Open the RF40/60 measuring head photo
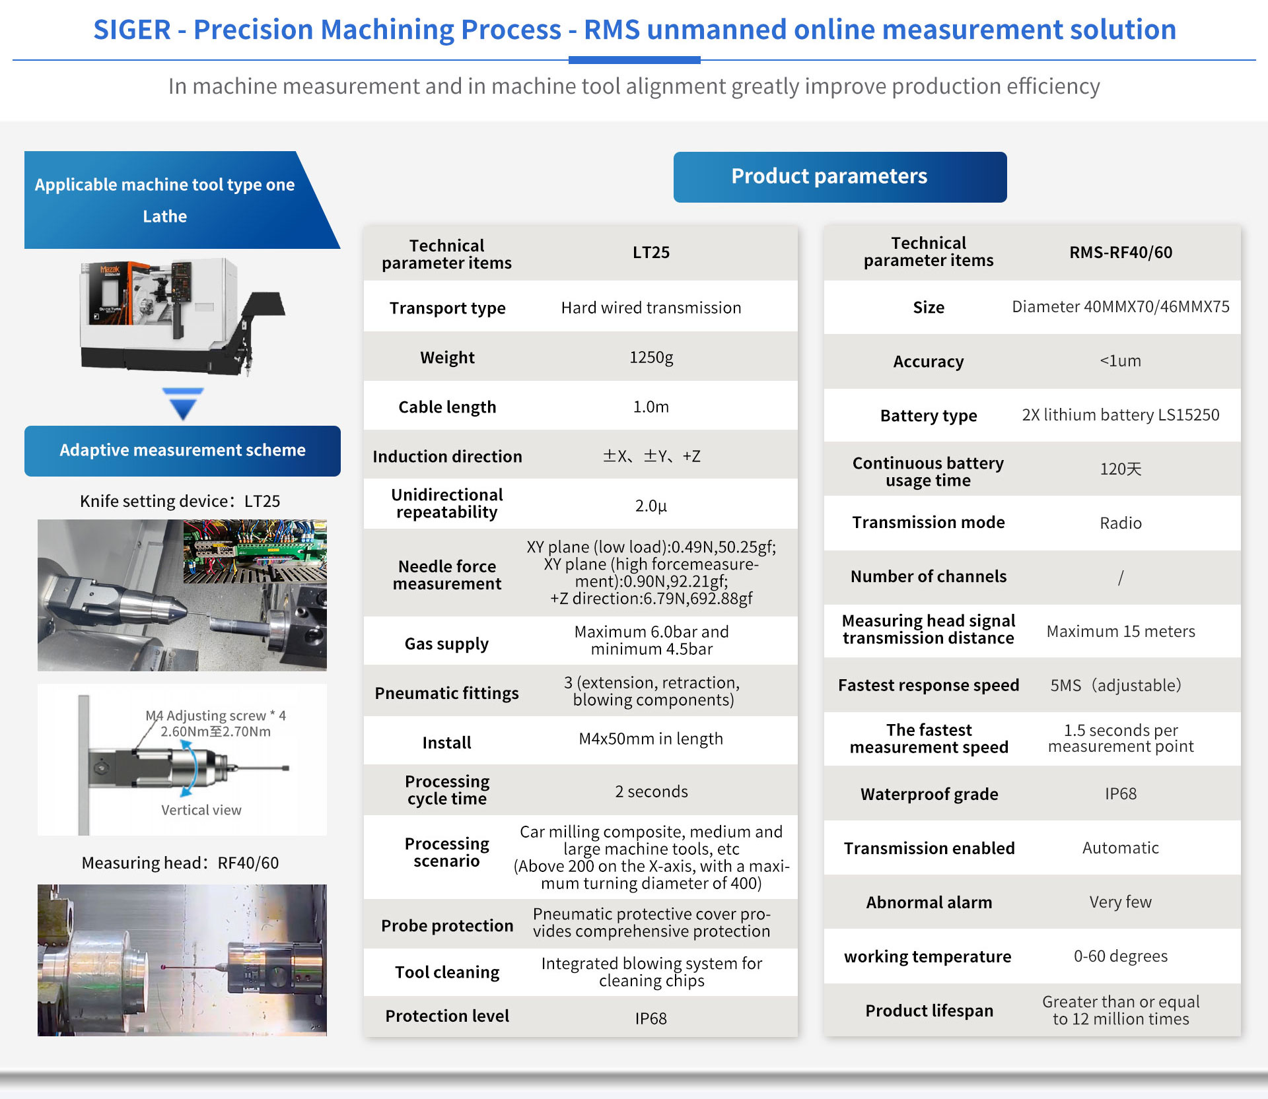1268x1099 pixels. 182,960
